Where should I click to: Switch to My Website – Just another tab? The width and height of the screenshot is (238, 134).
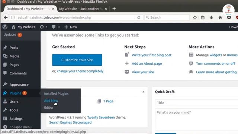pos(81,9)
